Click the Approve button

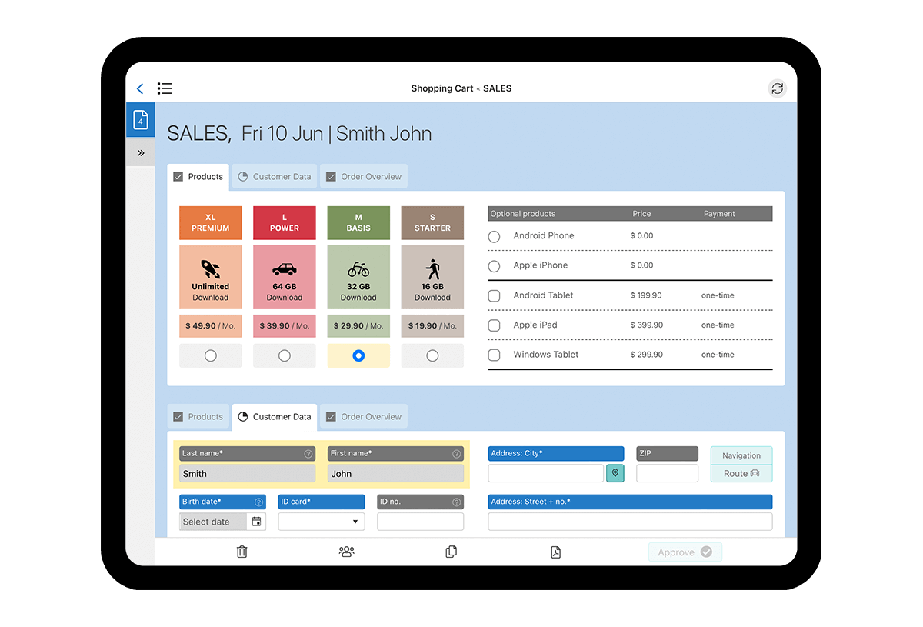685,552
